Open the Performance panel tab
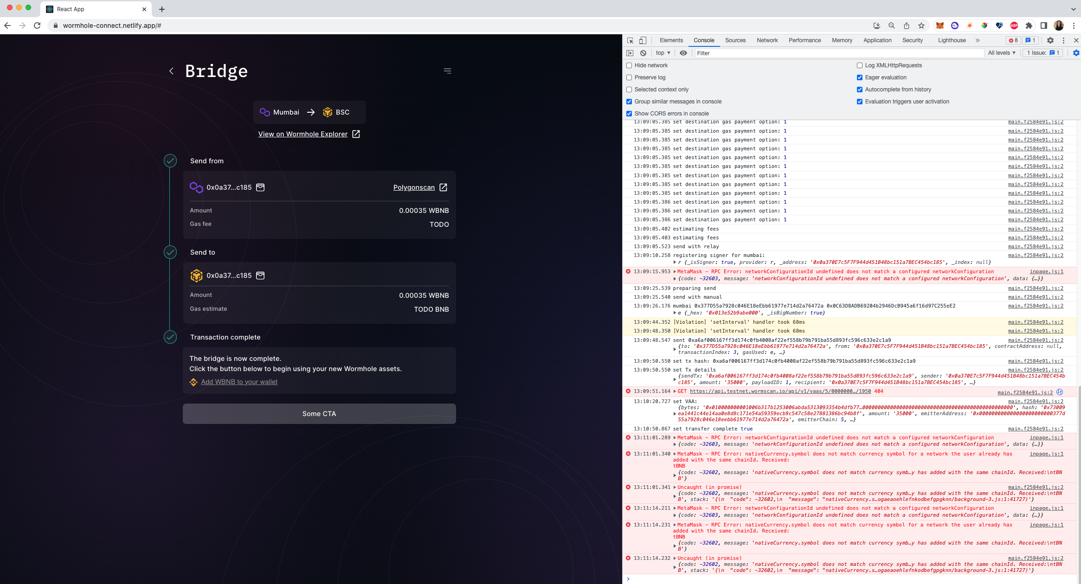Screen dimensions: 1081x584 point(804,40)
